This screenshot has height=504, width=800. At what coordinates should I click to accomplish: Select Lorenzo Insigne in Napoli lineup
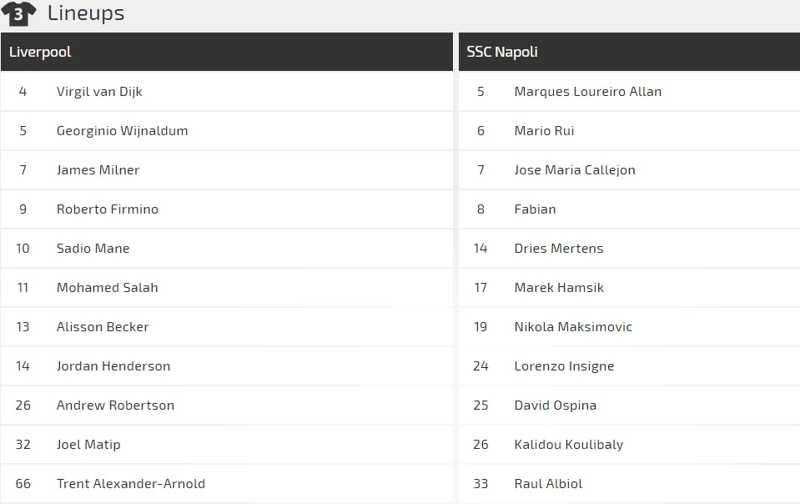click(564, 366)
